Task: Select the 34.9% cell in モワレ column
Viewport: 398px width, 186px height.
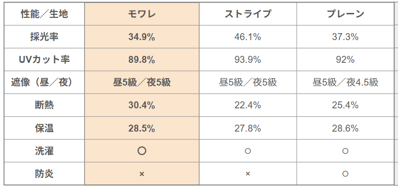Action: click(x=141, y=37)
